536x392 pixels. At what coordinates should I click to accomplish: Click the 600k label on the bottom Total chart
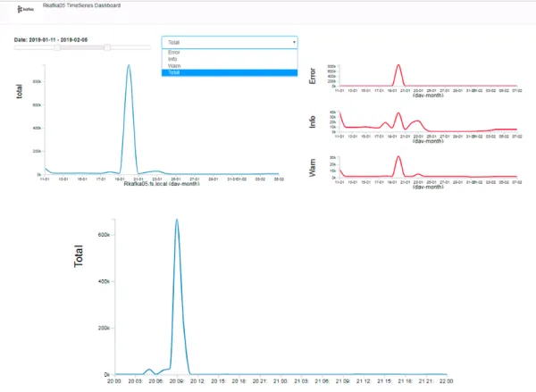(x=104, y=235)
